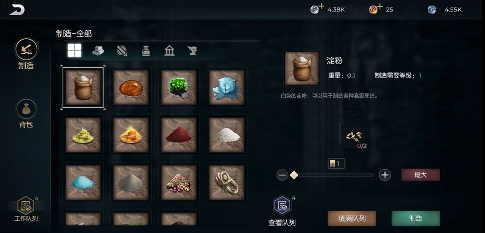Click the 填满队列 fill queue button
485x233 pixels.
tap(351, 218)
